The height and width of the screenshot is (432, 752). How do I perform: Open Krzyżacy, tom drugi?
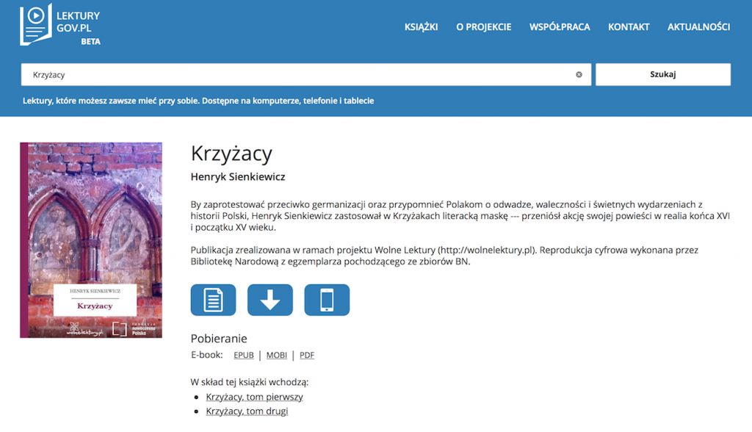tap(247, 411)
